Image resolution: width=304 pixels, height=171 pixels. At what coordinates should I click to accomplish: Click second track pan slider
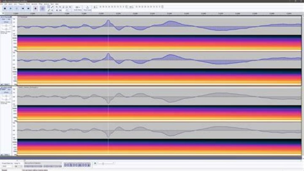pos(6,99)
